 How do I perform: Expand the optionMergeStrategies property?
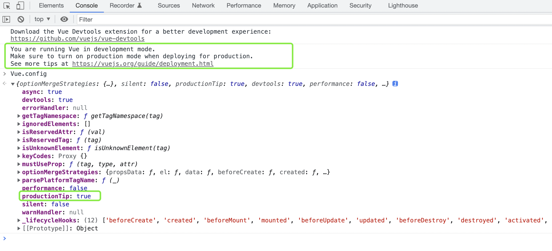19,172
